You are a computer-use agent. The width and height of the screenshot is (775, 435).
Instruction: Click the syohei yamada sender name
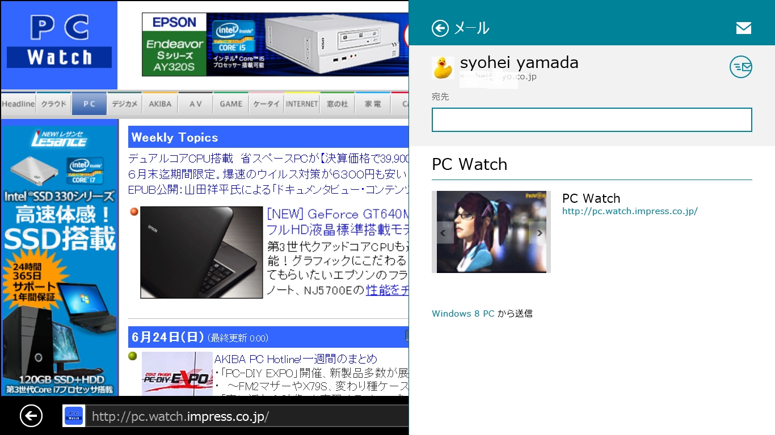[x=519, y=62]
